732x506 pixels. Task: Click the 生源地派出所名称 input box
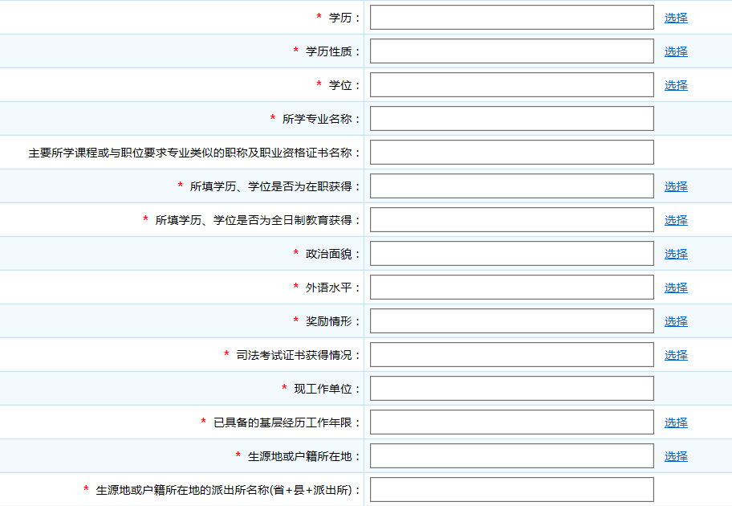point(511,489)
